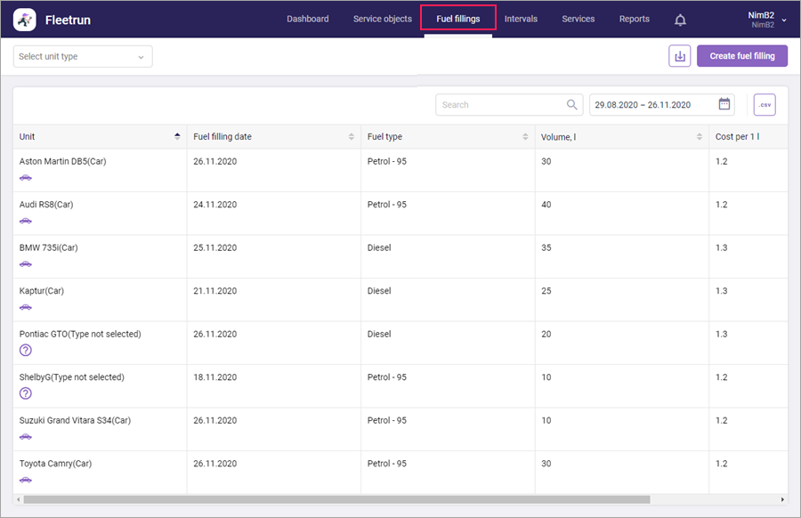Open the Service objects tab

coord(383,19)
